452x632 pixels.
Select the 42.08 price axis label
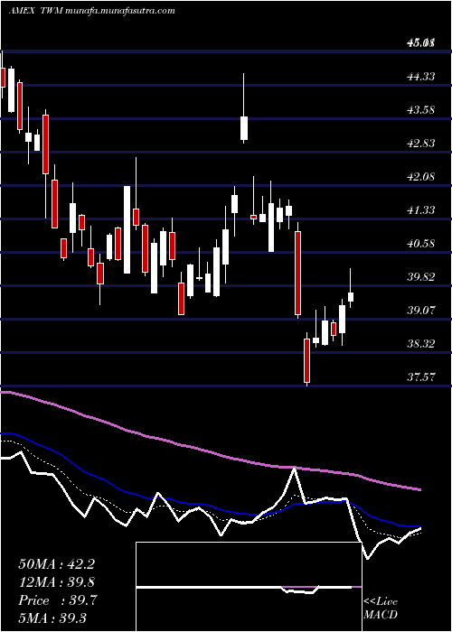pyautogui.click(x=419, y=176)
